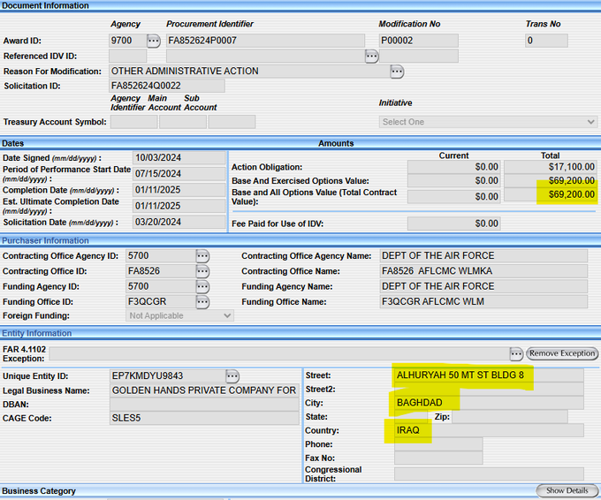Screen dimensions: 601x500
Task: Open the Foreign Funding dropdown
Action: coord(179,315)
